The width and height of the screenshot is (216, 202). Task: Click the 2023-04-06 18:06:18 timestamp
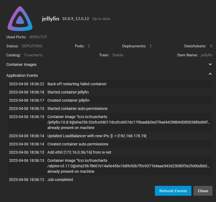(27, 92)
